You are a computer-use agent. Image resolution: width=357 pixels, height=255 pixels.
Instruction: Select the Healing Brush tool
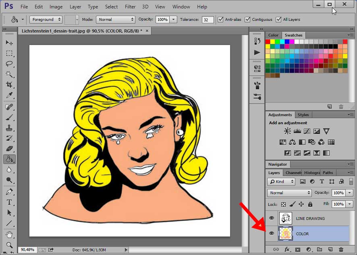9,107
